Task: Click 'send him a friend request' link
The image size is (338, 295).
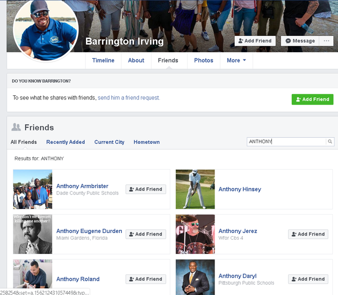Action: [129, 98]
